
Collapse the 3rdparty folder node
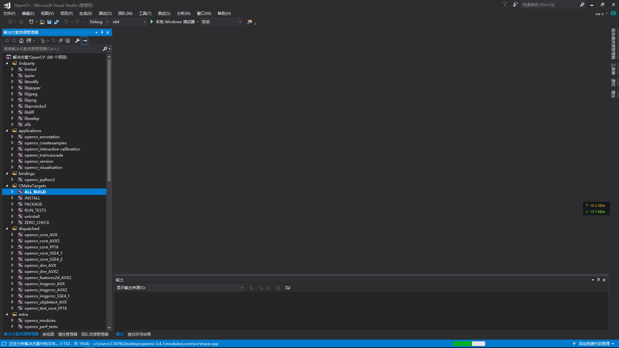(x=7, y=63)
